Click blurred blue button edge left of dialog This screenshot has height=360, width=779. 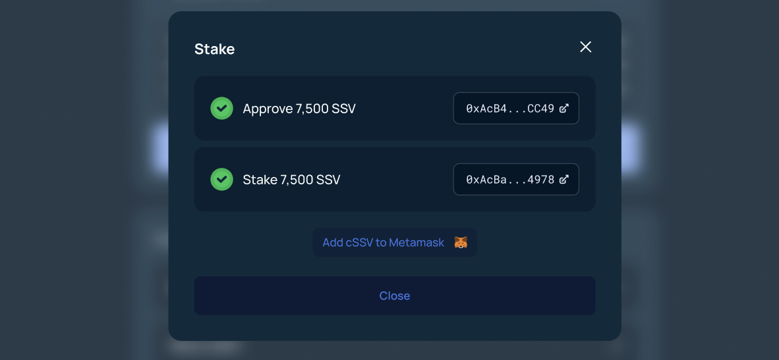tap(161, 147)
